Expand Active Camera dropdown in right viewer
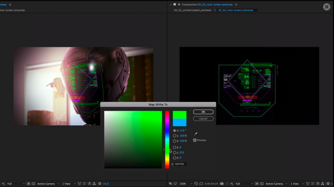 click(x=277, y=184)
